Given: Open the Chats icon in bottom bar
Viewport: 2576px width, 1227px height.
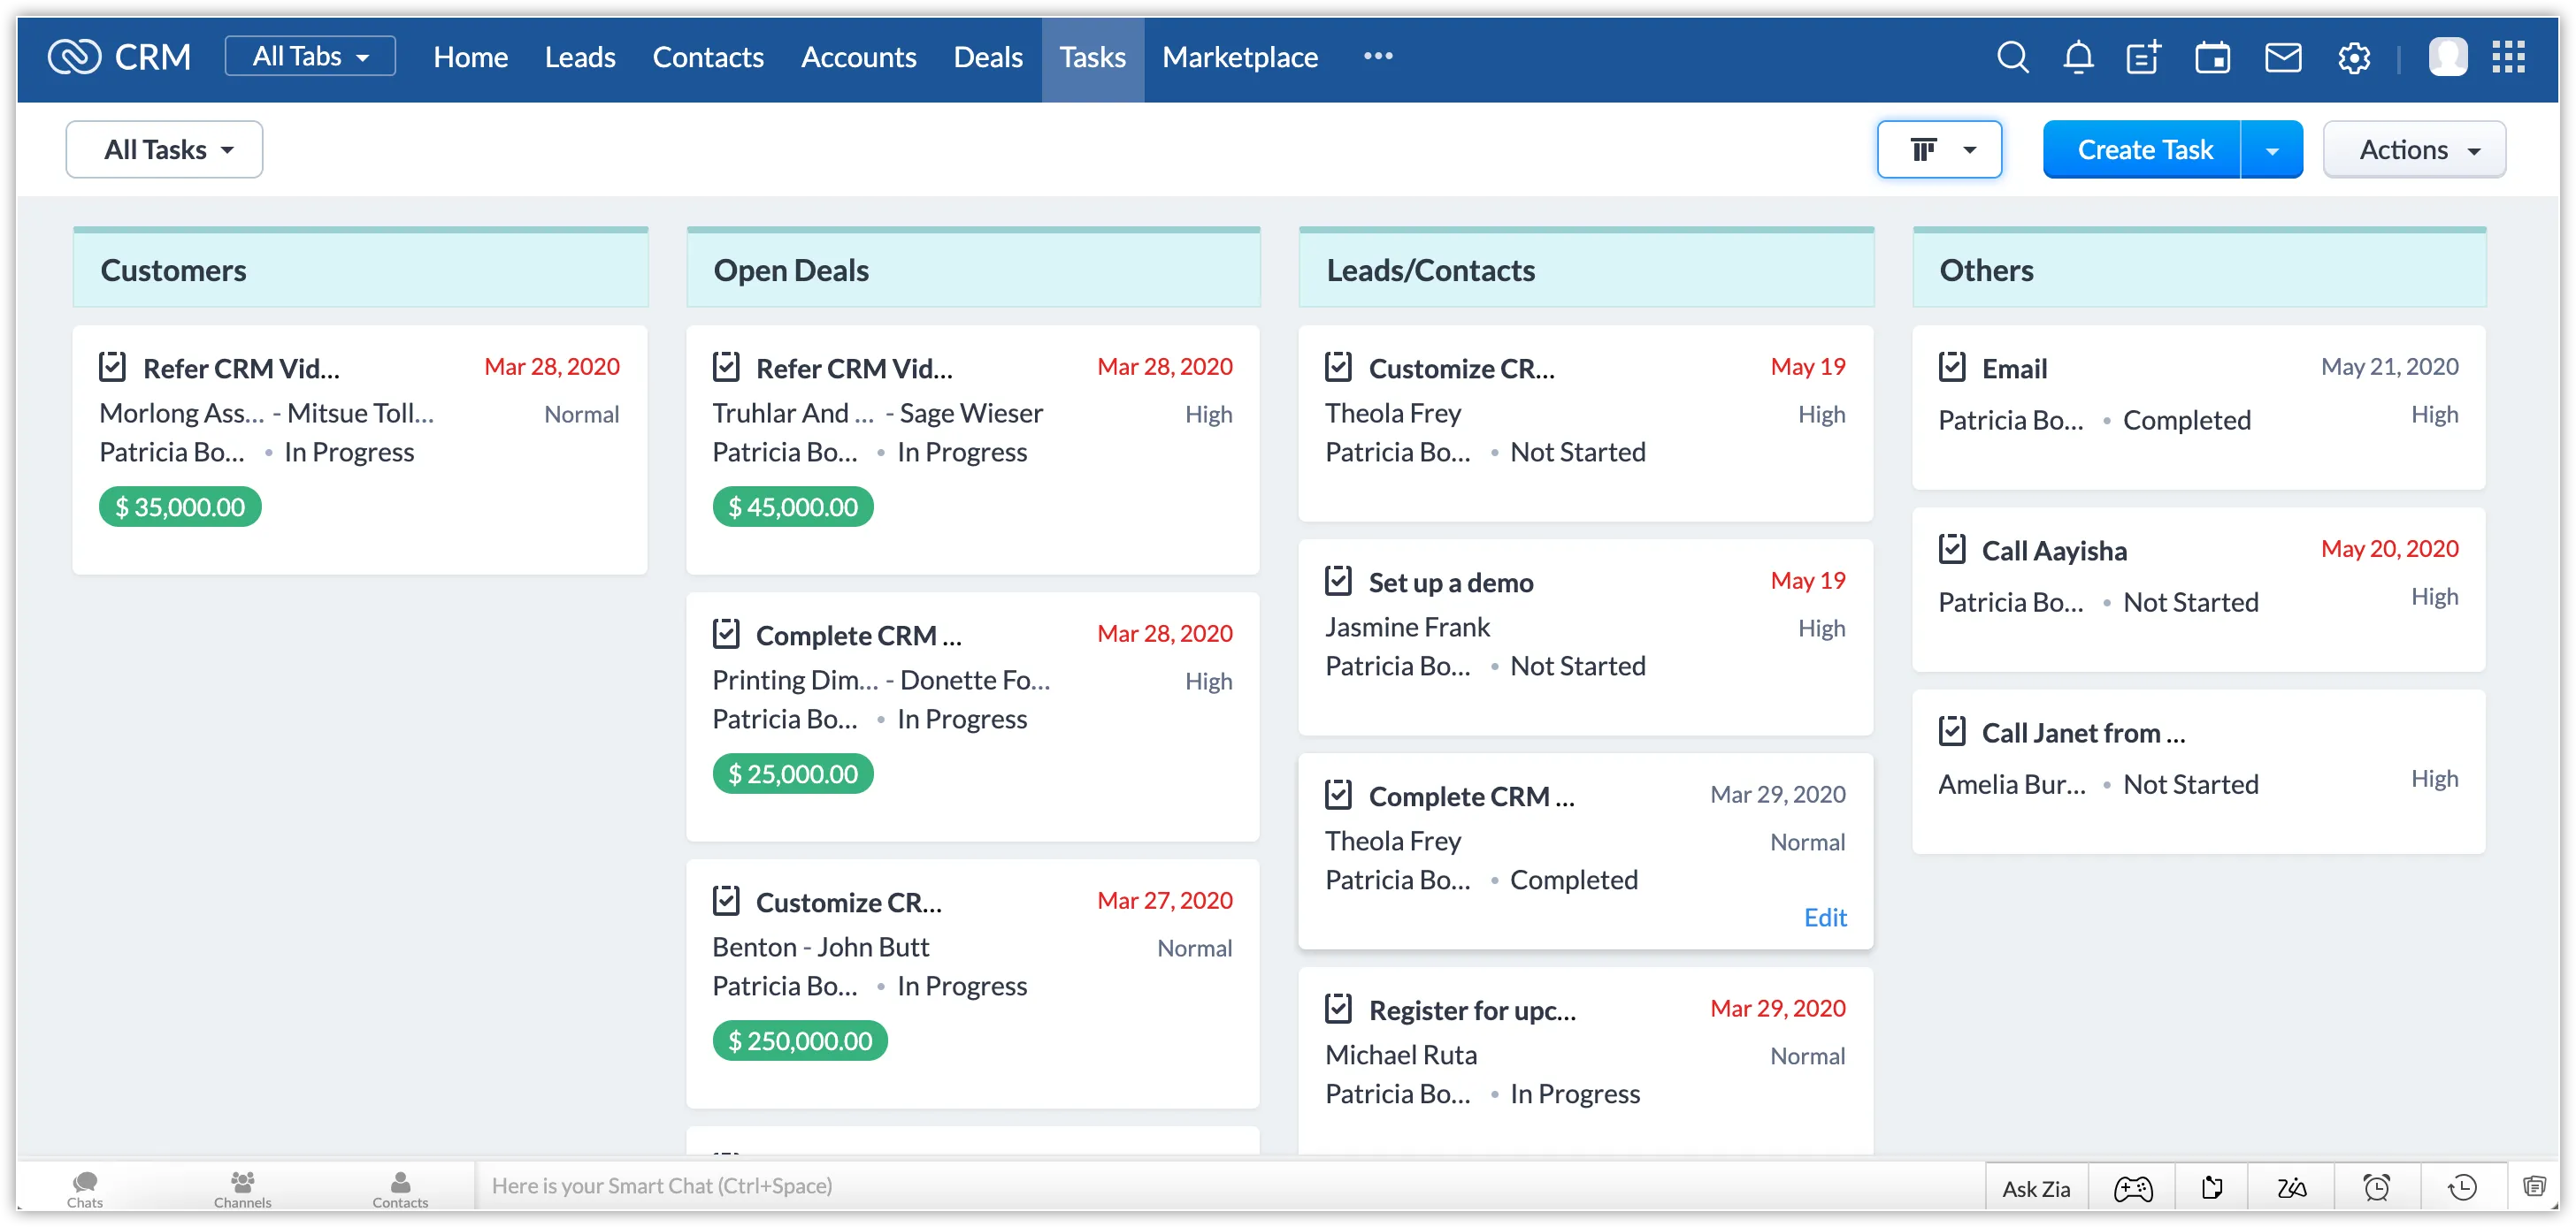Looking at the screenshot, I should (x=85, y=1187).
